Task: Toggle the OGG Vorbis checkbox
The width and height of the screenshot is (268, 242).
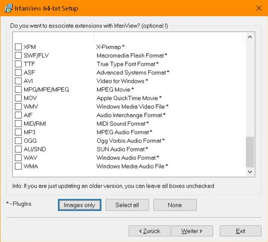Action: pos(18,141)
